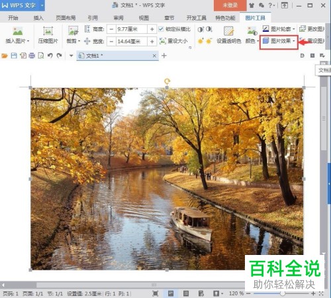Open the 视图 (View) tab

(x=144, y=18)
